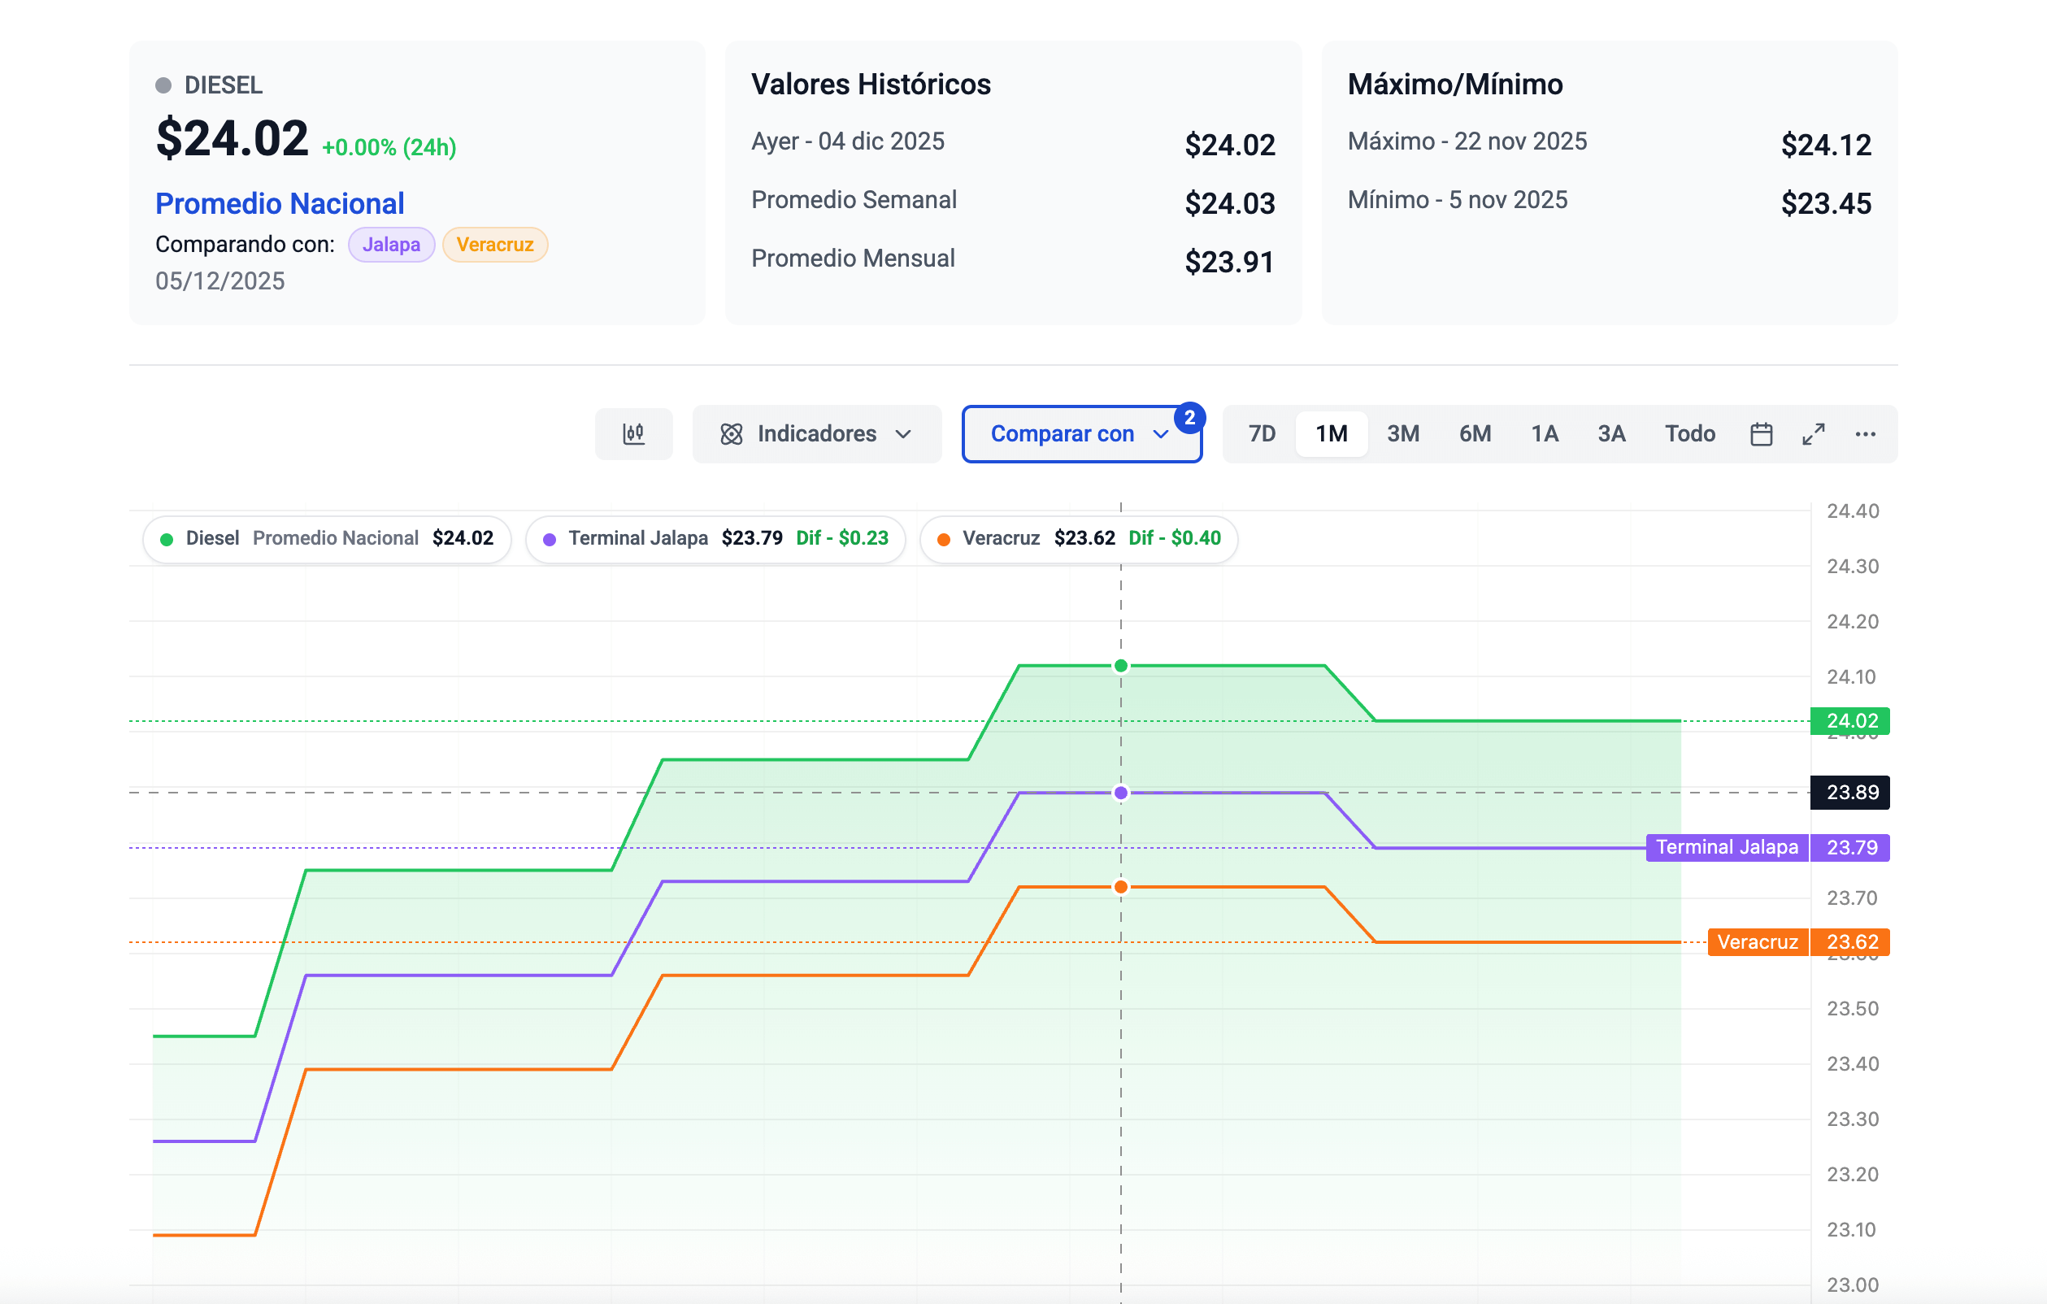The image size is (2047, 1304).
Task: Select the 7D time range
Action: click(x=1262, y=433)
